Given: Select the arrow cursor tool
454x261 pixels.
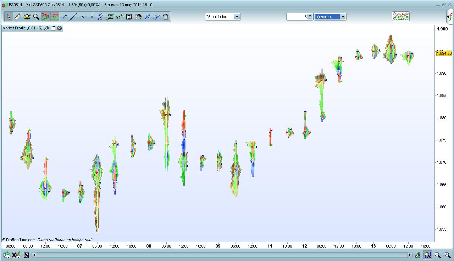Looking at the screenshot, I should [9, 17].
